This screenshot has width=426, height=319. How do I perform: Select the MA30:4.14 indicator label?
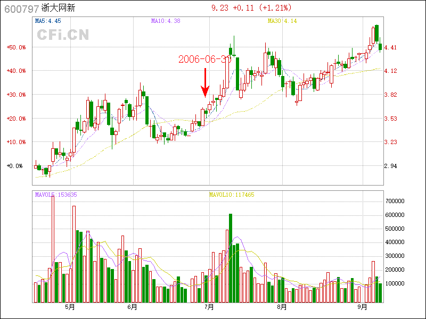click(282, 21)
